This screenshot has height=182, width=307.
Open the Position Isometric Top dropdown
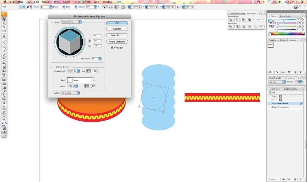click(x=71, y=22)
